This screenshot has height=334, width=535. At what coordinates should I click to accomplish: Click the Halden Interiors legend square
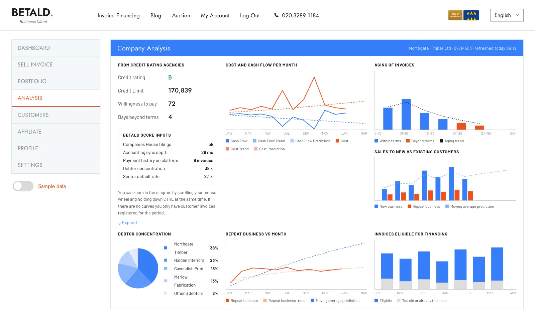click(166, 260)
